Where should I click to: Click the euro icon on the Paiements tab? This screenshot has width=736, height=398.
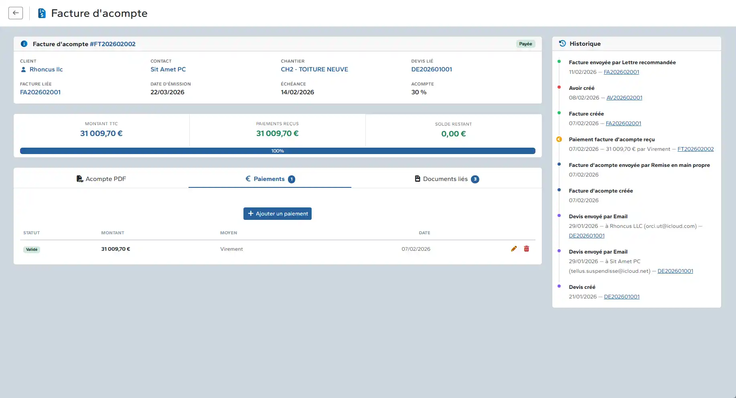tap(247, 179)
